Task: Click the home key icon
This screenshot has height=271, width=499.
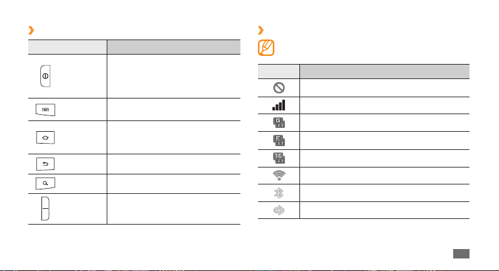Action: 45,138
